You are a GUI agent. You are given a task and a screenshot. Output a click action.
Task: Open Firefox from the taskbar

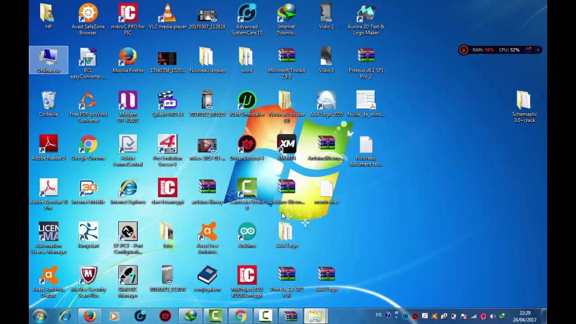point(90,316)
